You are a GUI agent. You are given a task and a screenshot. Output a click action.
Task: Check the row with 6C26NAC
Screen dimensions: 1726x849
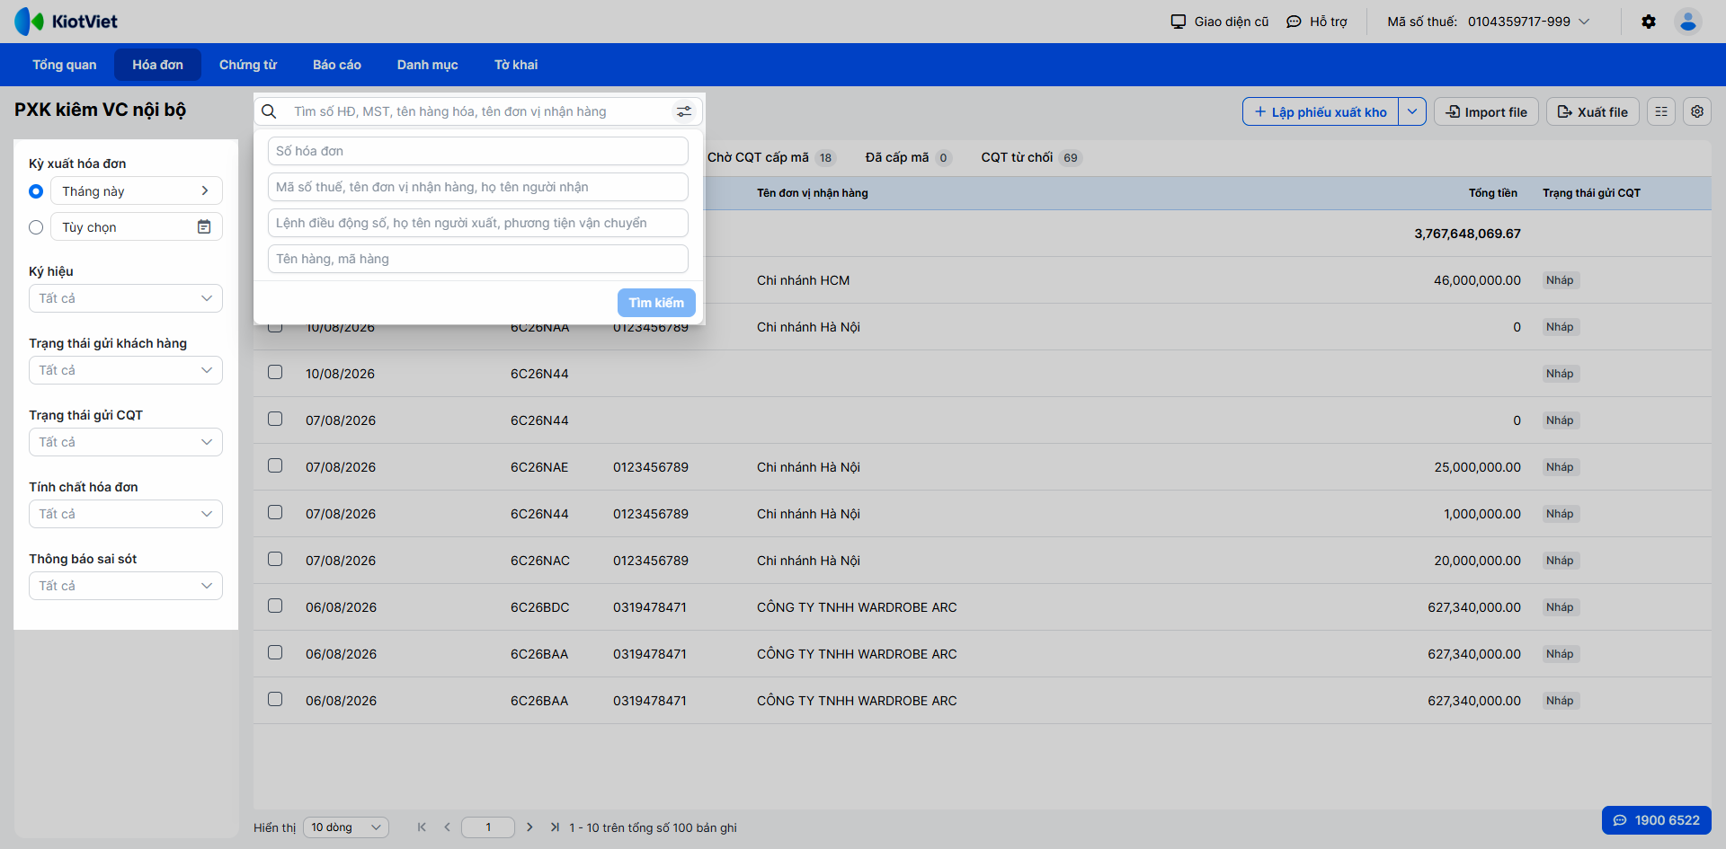275,559
